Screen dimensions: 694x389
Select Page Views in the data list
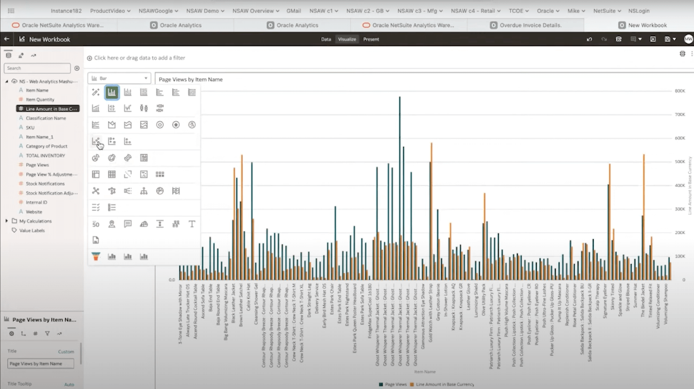(x=37, y=165)
